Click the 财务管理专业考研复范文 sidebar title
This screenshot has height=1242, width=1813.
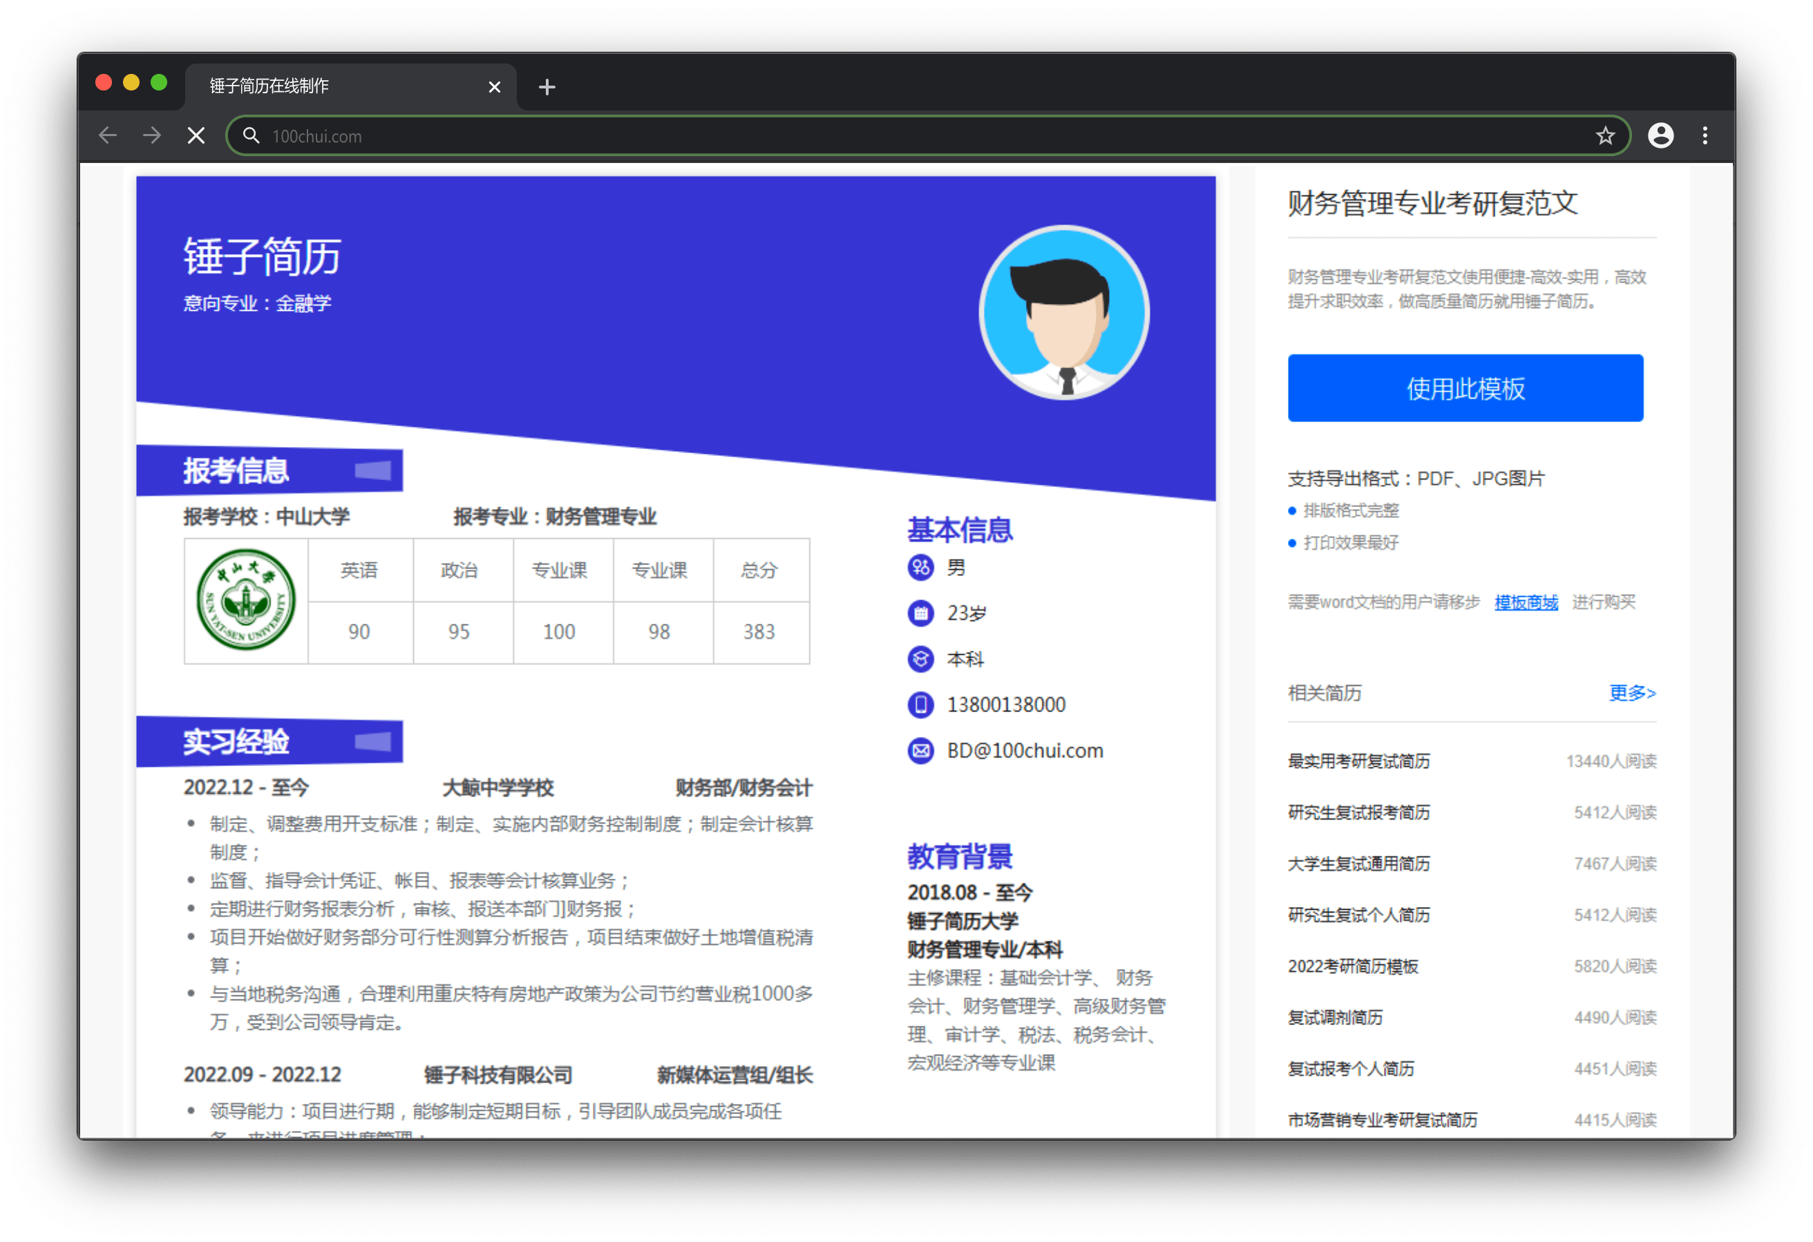[1432, 203]
